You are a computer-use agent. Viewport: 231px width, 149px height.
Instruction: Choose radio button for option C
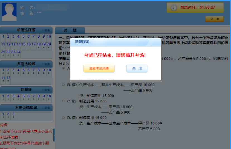[x=63, y=101]
